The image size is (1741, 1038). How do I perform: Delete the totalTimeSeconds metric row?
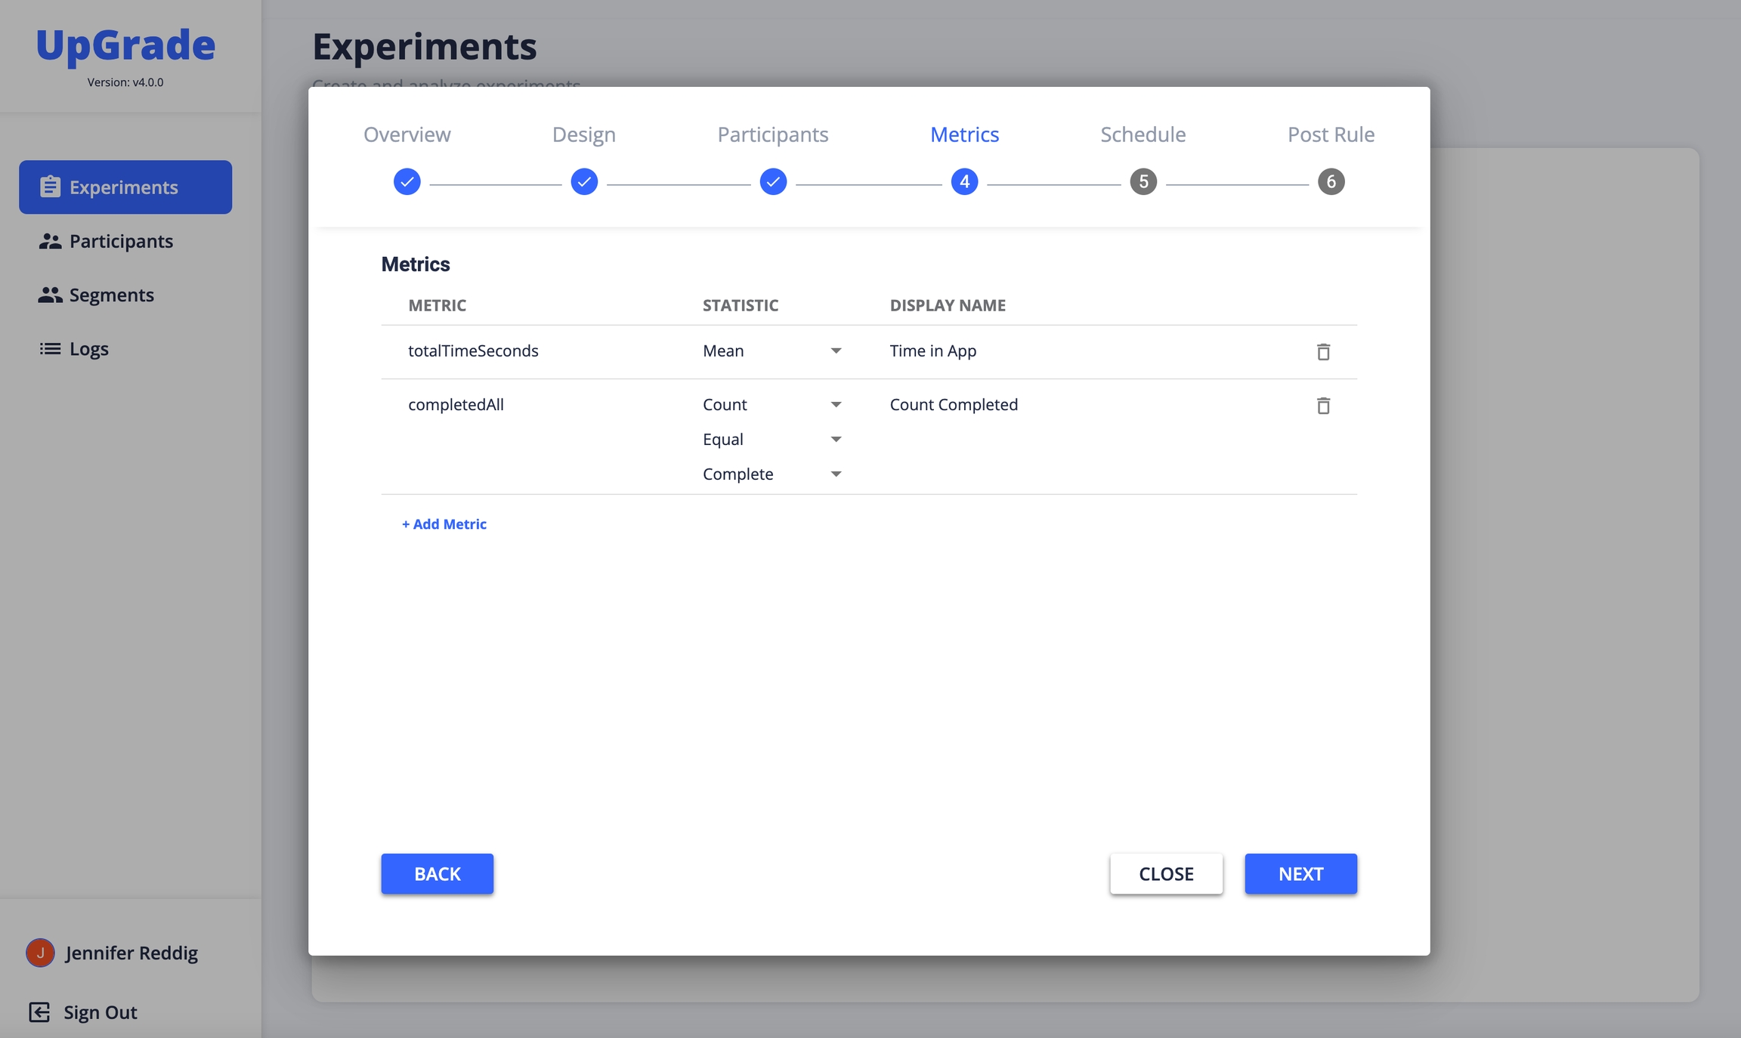click(1323, 352)
